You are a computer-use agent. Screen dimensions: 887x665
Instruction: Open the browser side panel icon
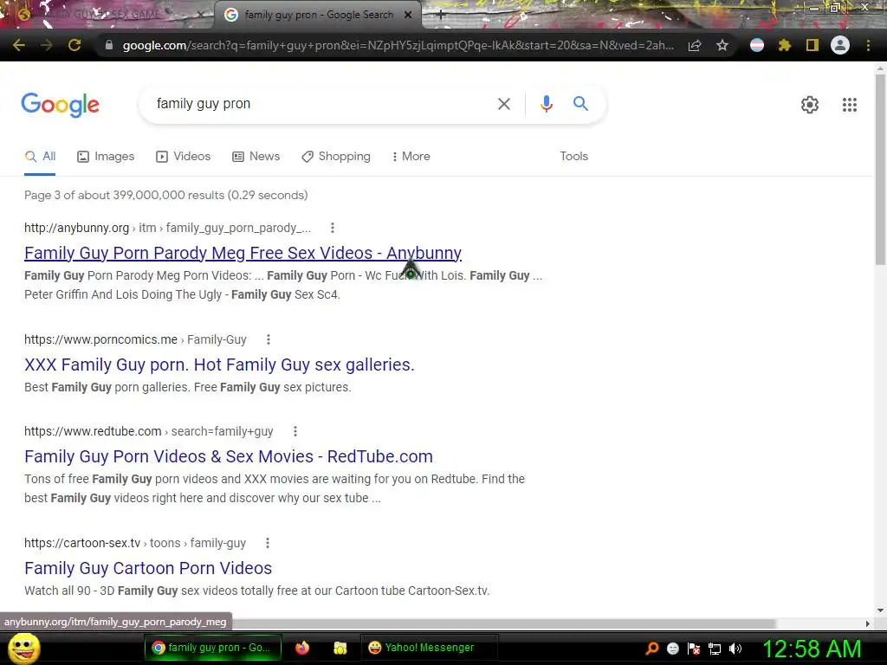[813, 45]
